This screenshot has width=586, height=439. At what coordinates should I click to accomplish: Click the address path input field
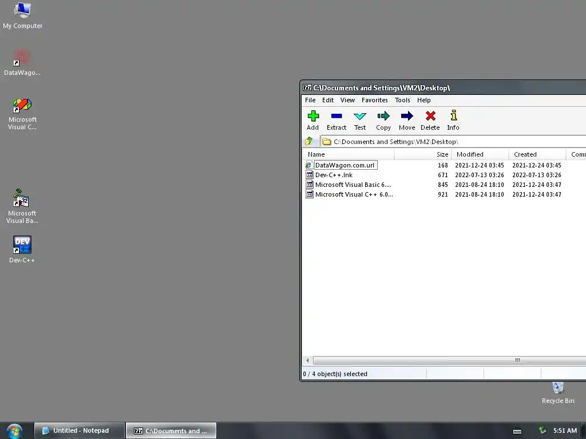(453, 142)
